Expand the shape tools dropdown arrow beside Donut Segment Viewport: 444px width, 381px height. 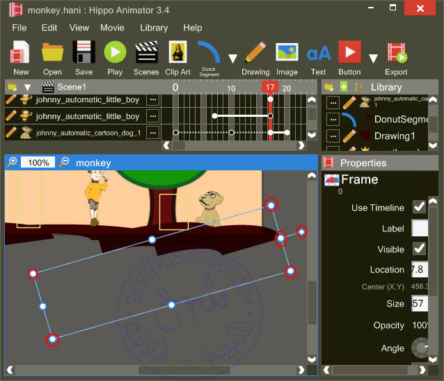click(232, 58)
